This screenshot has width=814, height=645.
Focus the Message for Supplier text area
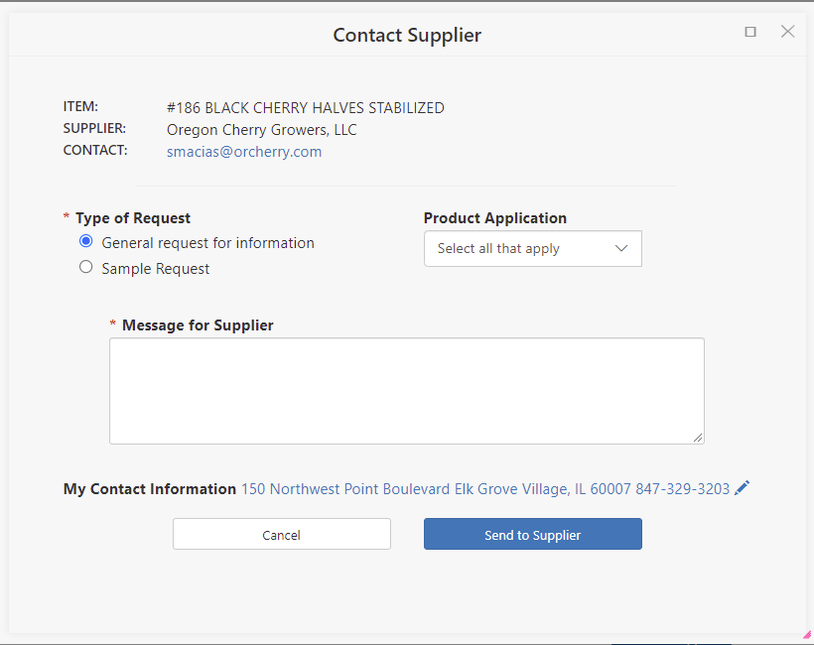(407, 391)
